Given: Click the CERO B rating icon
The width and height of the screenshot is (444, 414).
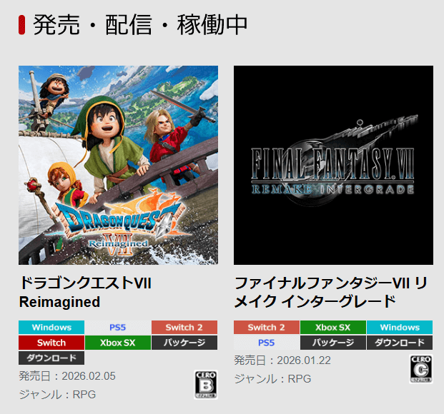Looking at the screenshot, I should pos(206,385).
